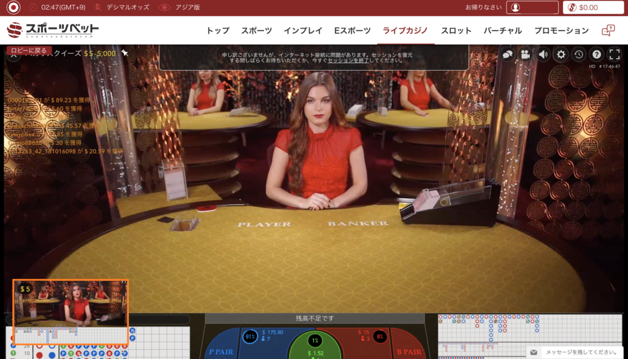Open the game settings gear

[x=561, y=54]
